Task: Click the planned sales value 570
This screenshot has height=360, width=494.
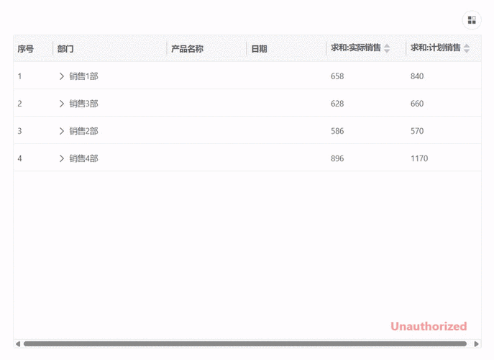Action: pyautogui.click(x=417, y=131)
